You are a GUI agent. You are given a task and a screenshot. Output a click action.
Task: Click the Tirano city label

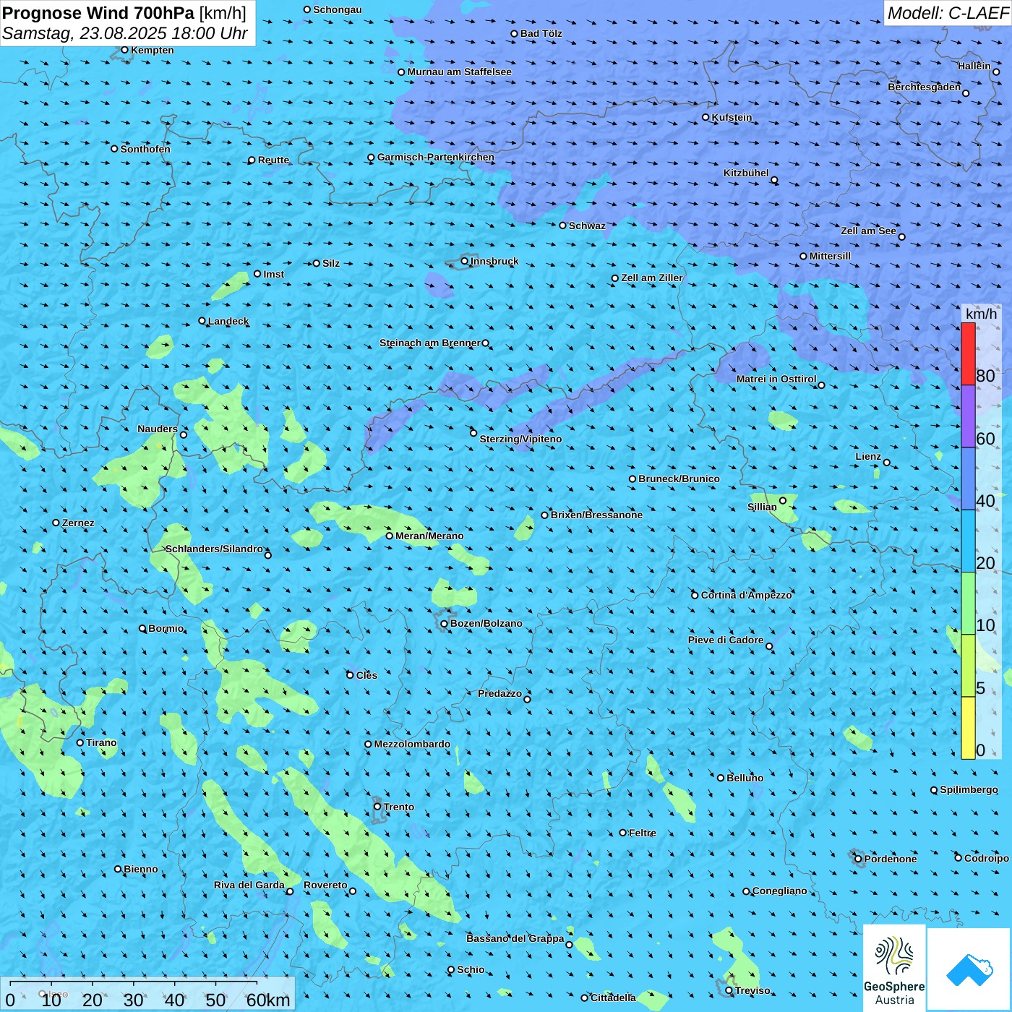(x=101, y=742)
